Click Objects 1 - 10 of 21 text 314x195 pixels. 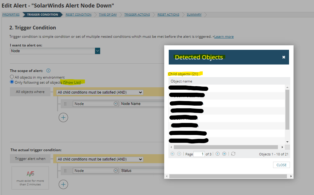[274, 154]
